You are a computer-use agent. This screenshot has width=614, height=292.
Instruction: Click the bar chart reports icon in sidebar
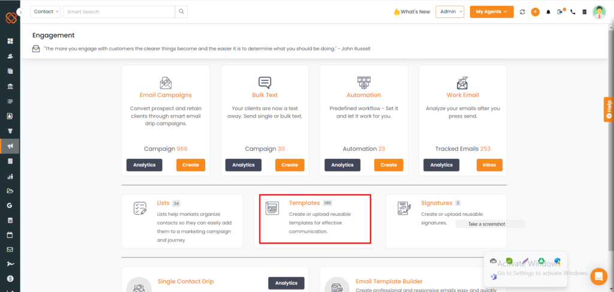(10, 176)
